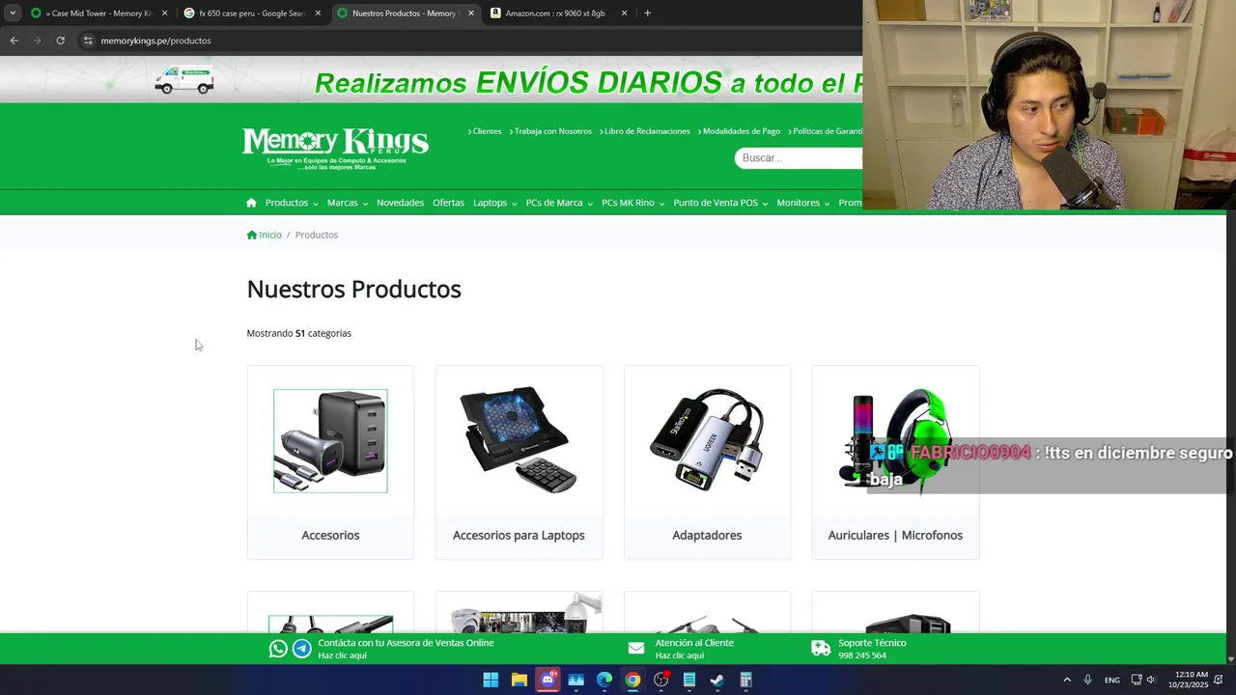Expand the PCs de Marca dropdown
The image size is (1236, 695).
(x=559, y=203)
